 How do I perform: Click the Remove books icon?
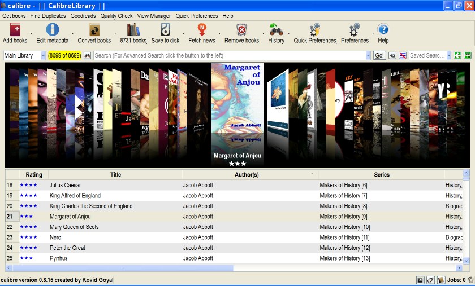(x=242, y=30)
